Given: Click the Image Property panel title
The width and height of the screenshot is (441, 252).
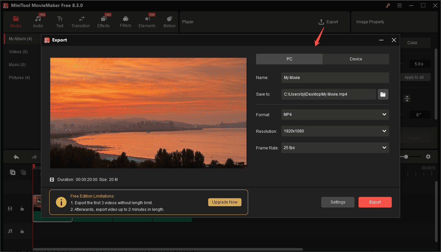Looking at the screenshot, I should pos(370,22).
